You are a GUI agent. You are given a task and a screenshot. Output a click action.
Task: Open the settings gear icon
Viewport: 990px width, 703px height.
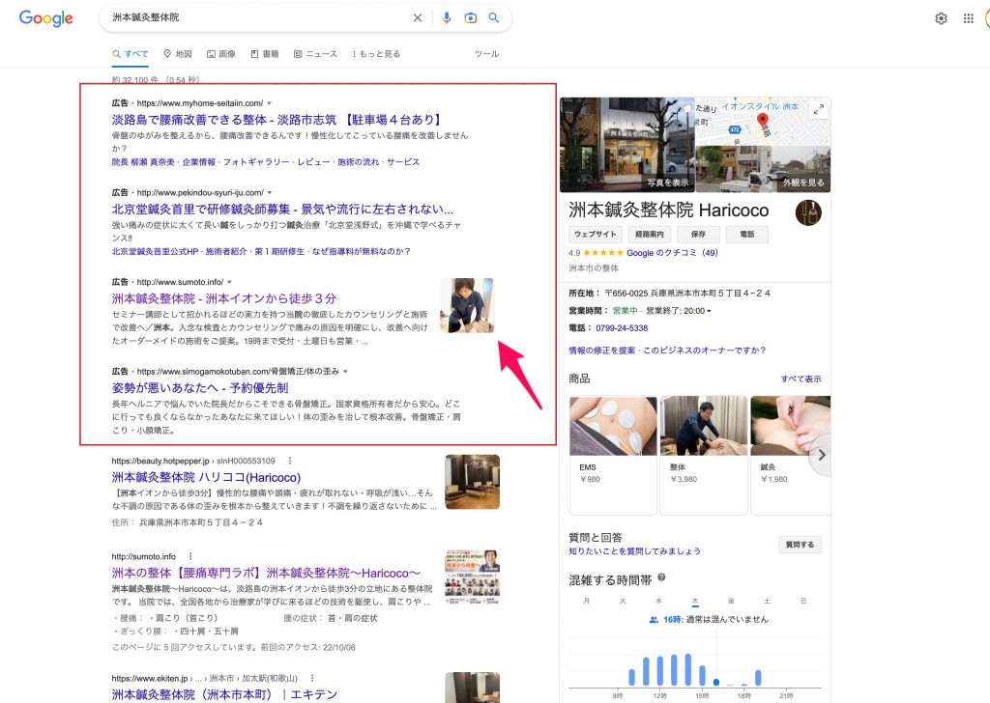pos(941,18)
